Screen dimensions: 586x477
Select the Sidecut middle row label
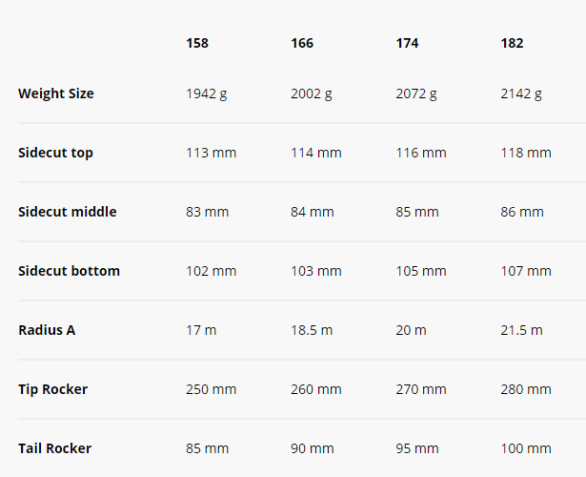pos(68,212)
